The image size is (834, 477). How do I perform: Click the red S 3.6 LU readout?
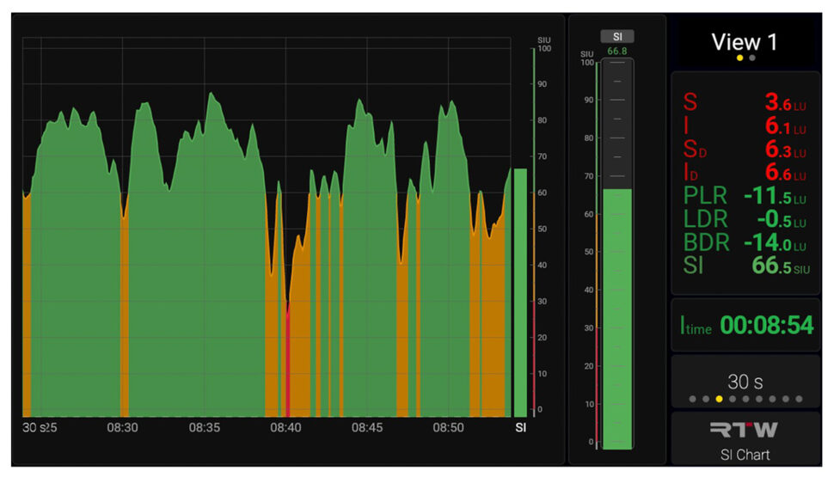(x=745, y=103)
